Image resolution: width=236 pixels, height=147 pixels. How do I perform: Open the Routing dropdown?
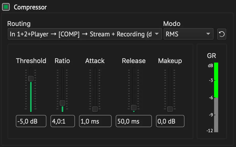tap(85, 34)
